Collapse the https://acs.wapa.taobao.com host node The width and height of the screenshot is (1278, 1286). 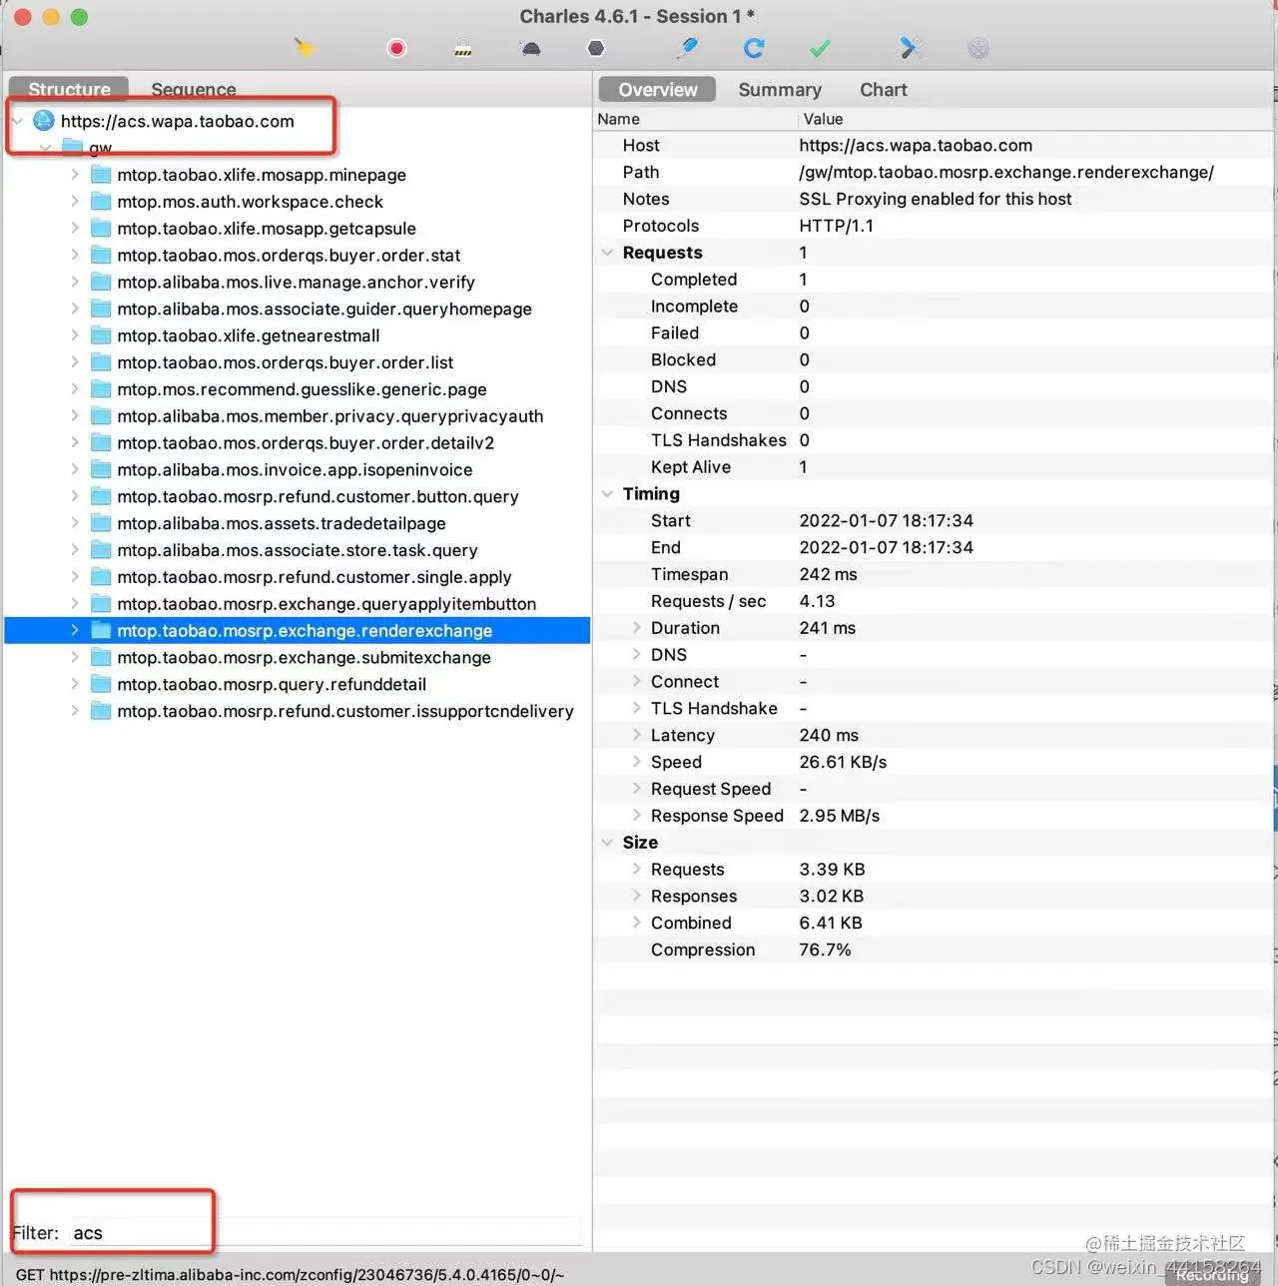click(x=17, y=121)
